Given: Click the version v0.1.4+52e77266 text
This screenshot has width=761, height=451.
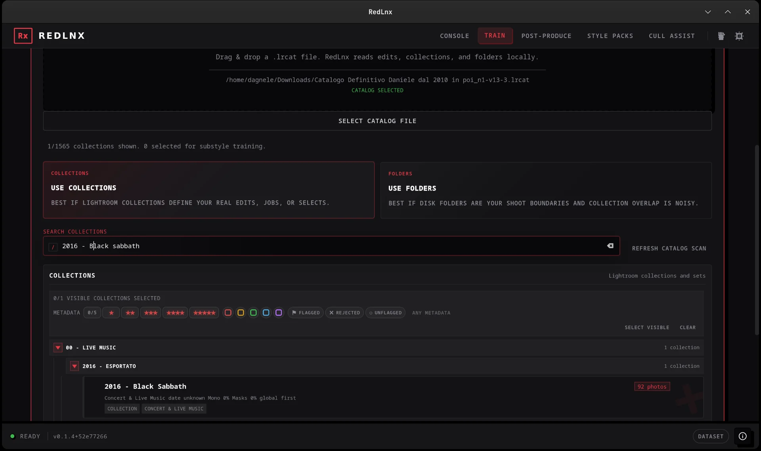Looking at the screenshot, I should [80, 436].
